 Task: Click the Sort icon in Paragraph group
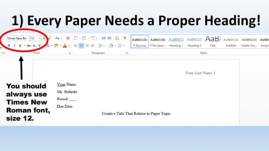point(118,38)
